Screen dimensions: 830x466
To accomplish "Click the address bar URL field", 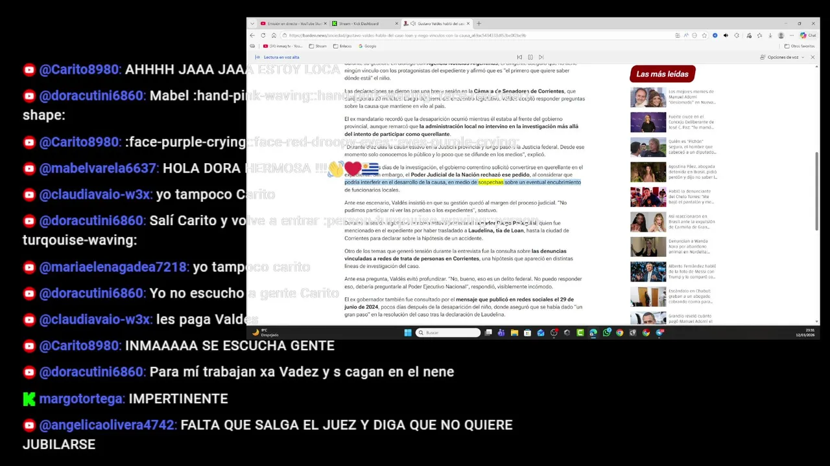I will pyautogui.click(x=478, y=36).
